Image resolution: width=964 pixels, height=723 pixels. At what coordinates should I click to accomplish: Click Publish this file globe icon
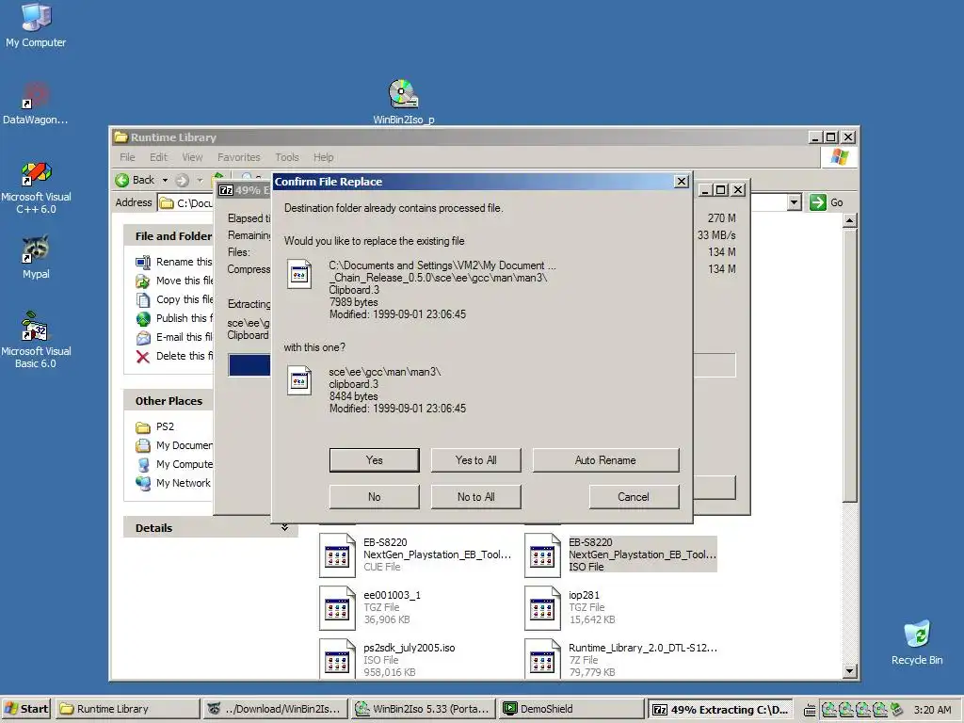coord(143,318)
